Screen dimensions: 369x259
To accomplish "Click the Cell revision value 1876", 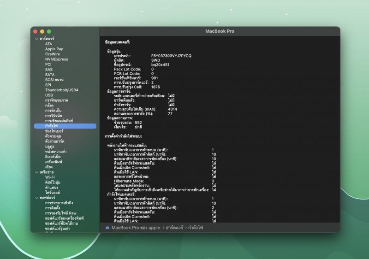I will 155,87.
